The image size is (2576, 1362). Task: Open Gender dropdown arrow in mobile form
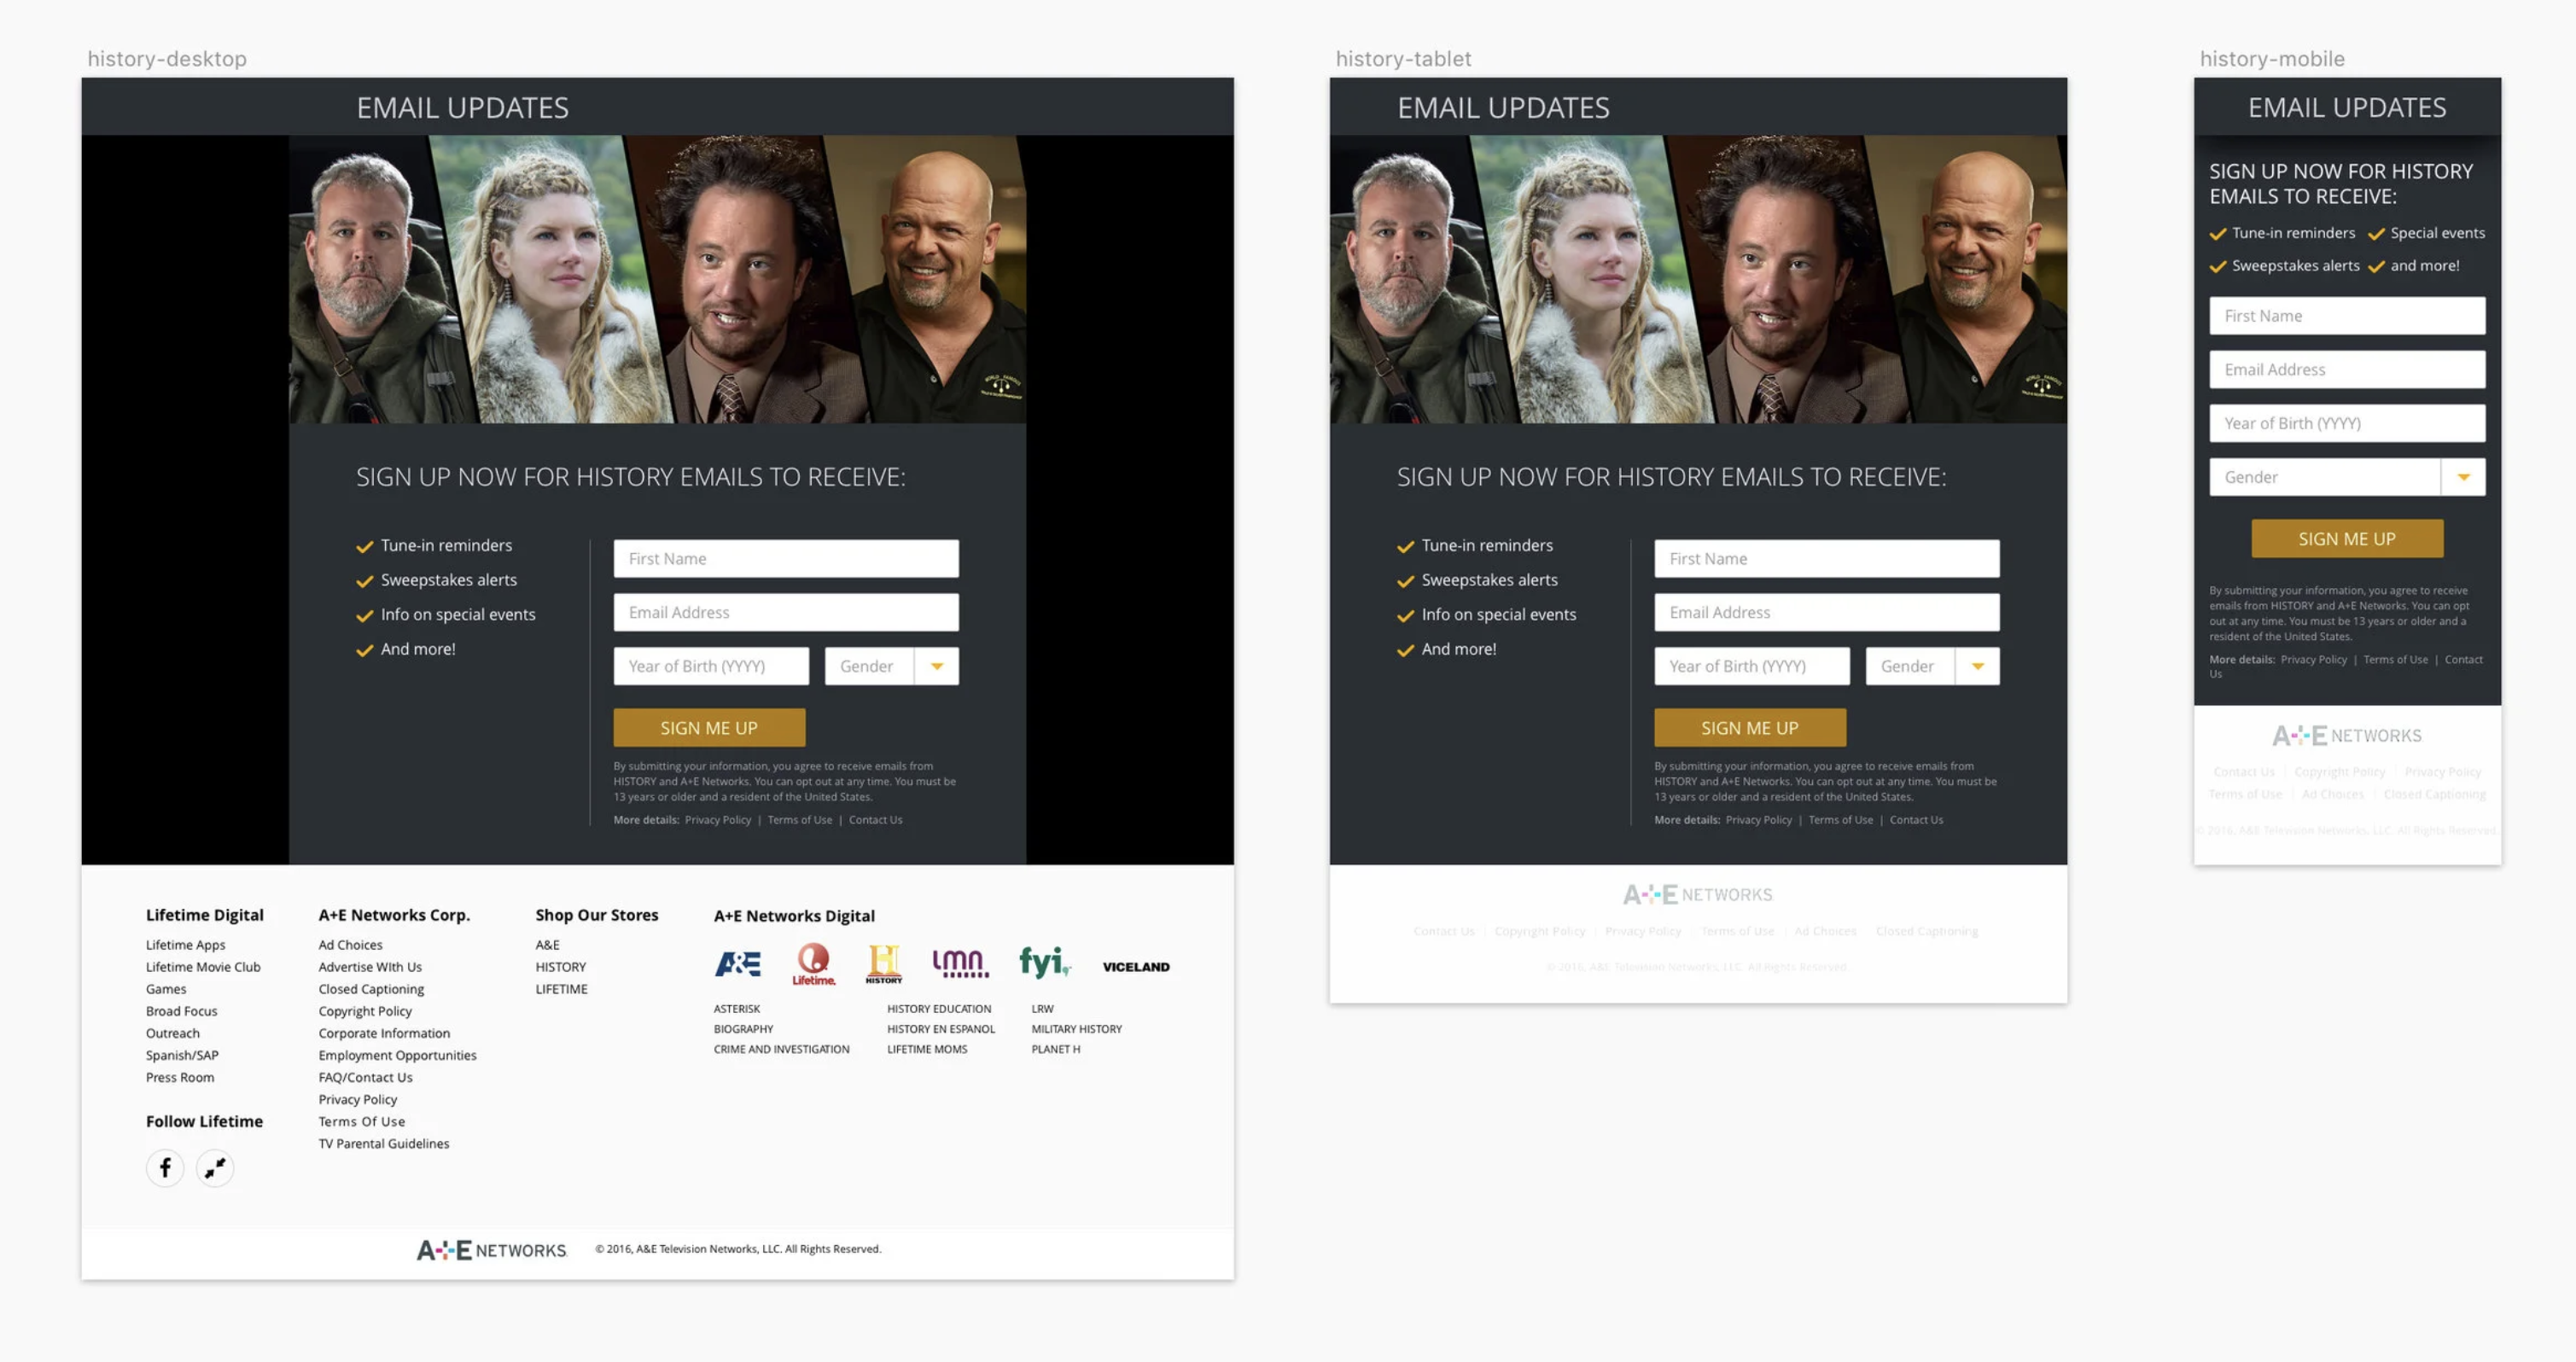click(2464, 477)
